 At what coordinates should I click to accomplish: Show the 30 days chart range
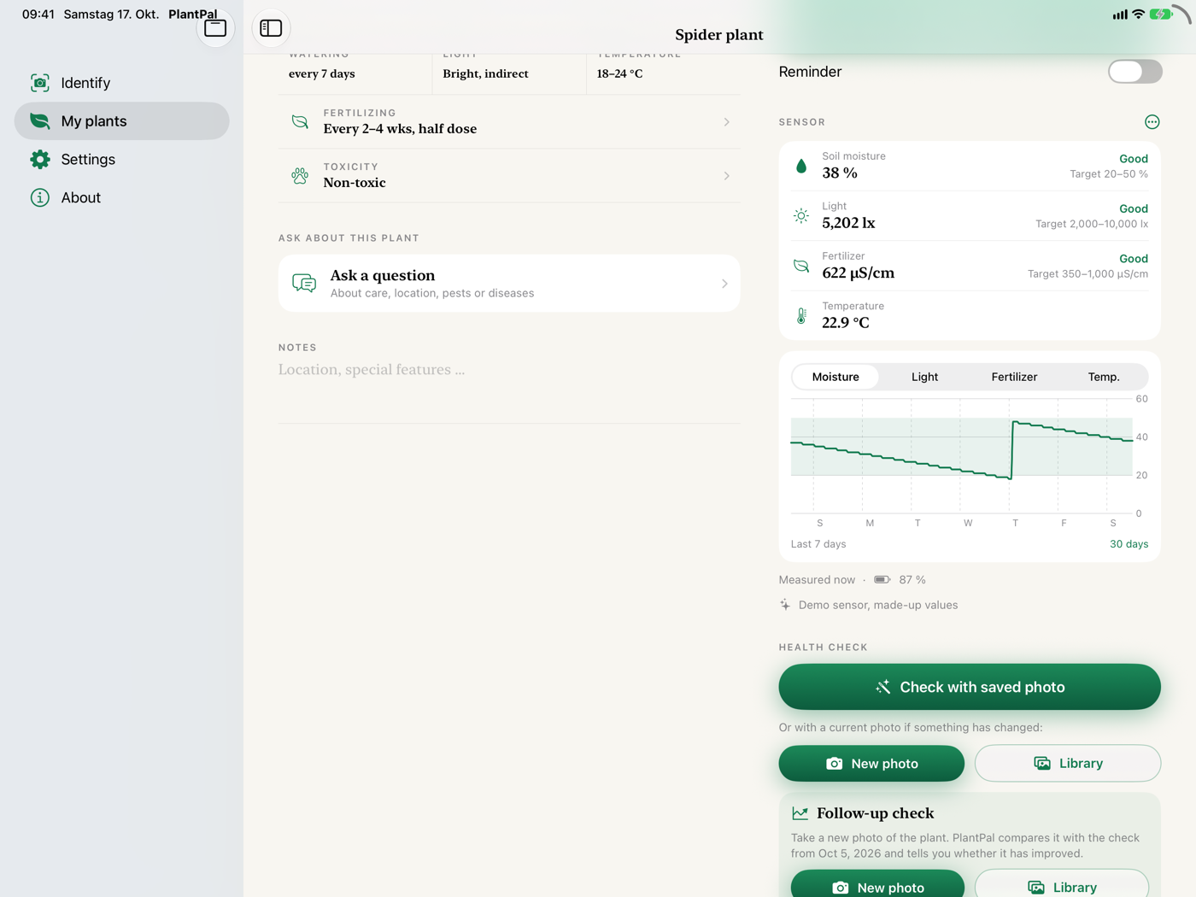pyautogui.click(x=1129, y=544)
